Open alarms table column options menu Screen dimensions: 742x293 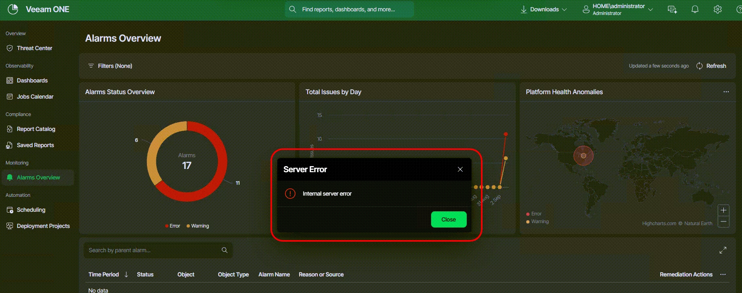(x=723, y=274)
